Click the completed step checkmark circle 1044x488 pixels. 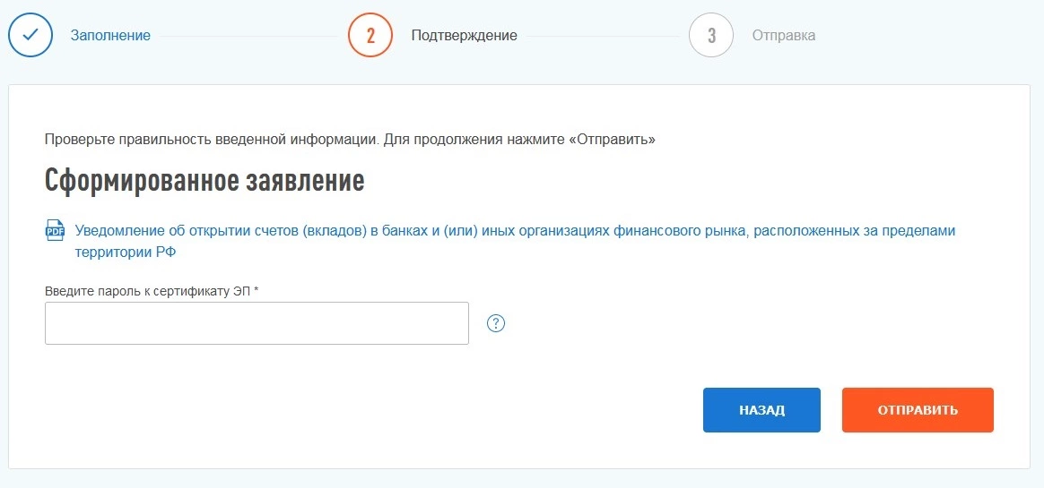pyautogui.click(x=30, y=35)
